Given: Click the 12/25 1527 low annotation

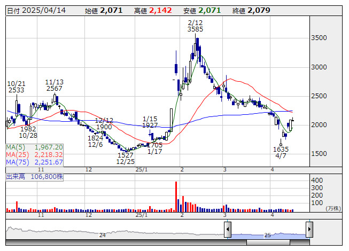Looking at the screenshot, I should click(x=126, y=158).
